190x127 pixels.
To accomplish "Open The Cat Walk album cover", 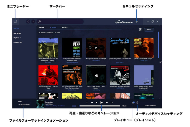I will pyautogui.click(x=48, y=75).
